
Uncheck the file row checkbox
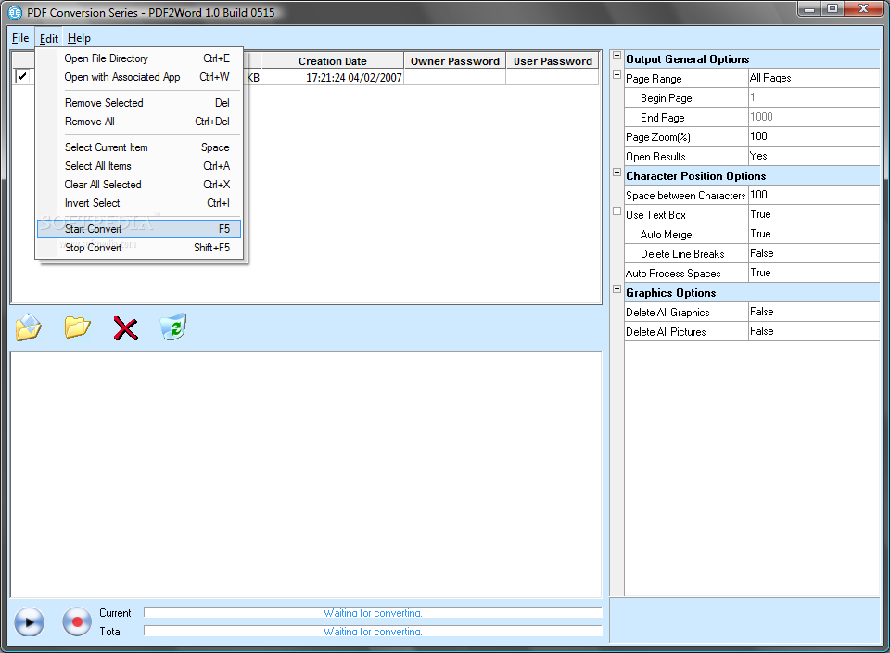pos(22,76)
